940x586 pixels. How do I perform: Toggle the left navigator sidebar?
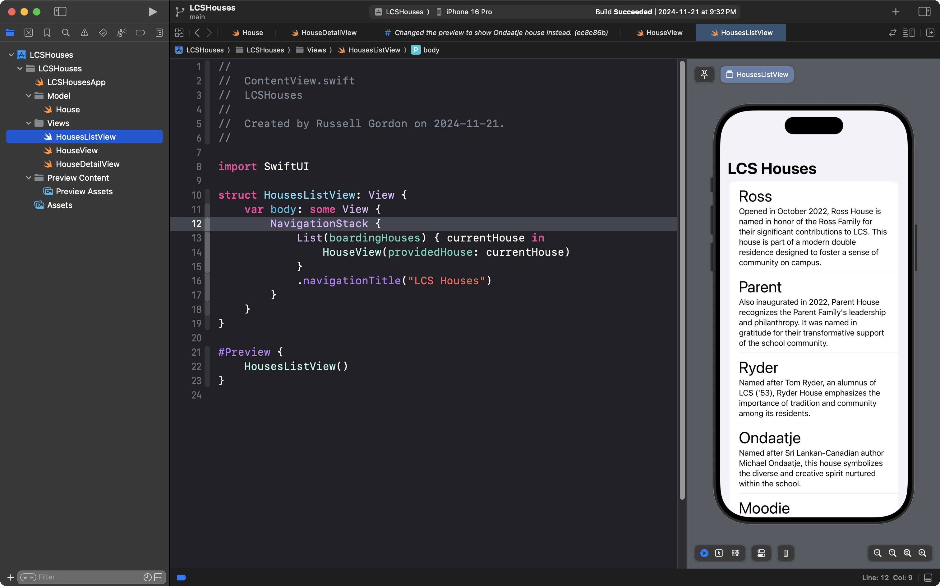click(x=60, y=11)
